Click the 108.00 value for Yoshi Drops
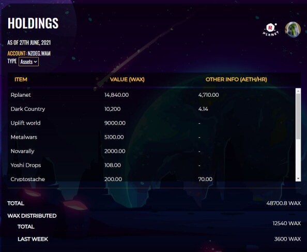307x252 pixels. coord(113,165)
